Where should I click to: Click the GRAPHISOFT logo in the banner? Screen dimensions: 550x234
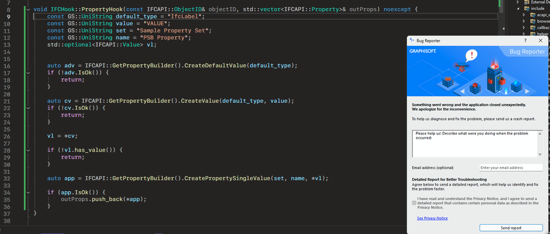[423, 51]
